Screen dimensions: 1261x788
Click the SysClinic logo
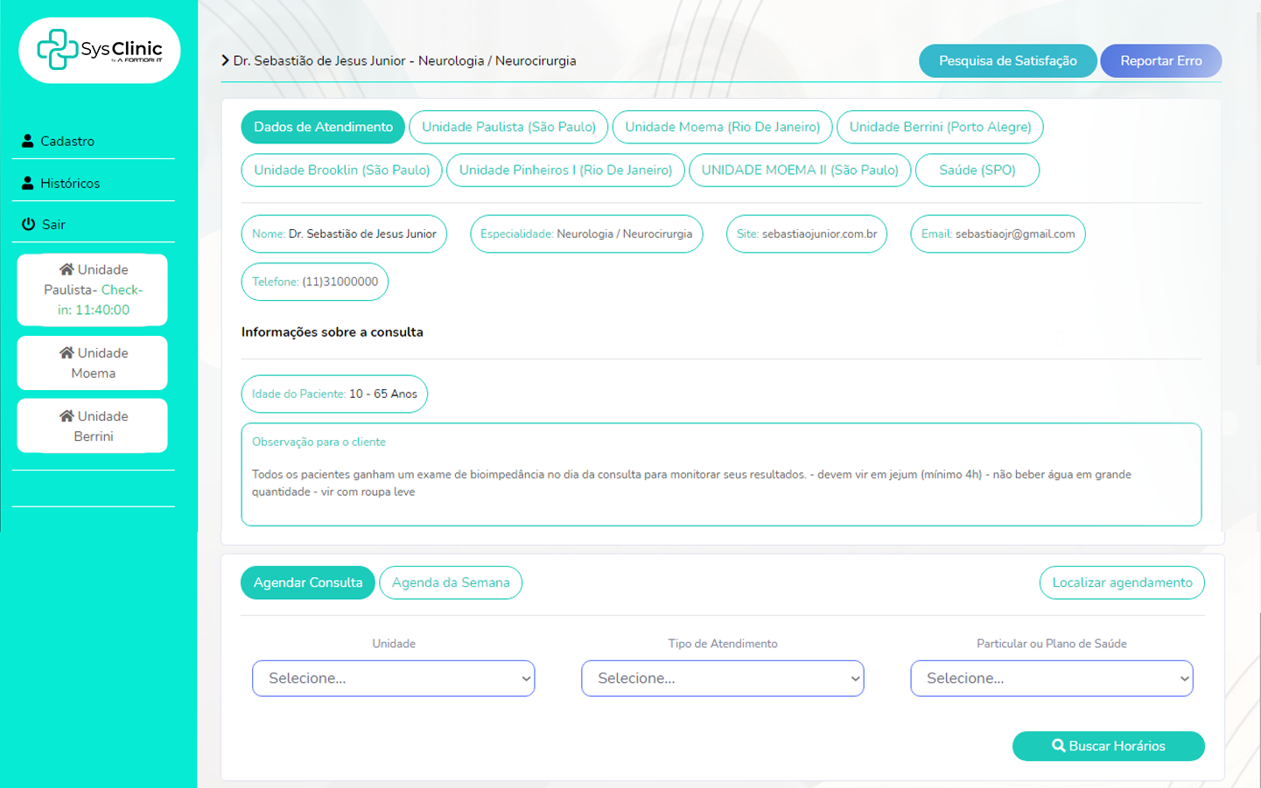coord(99,50)
